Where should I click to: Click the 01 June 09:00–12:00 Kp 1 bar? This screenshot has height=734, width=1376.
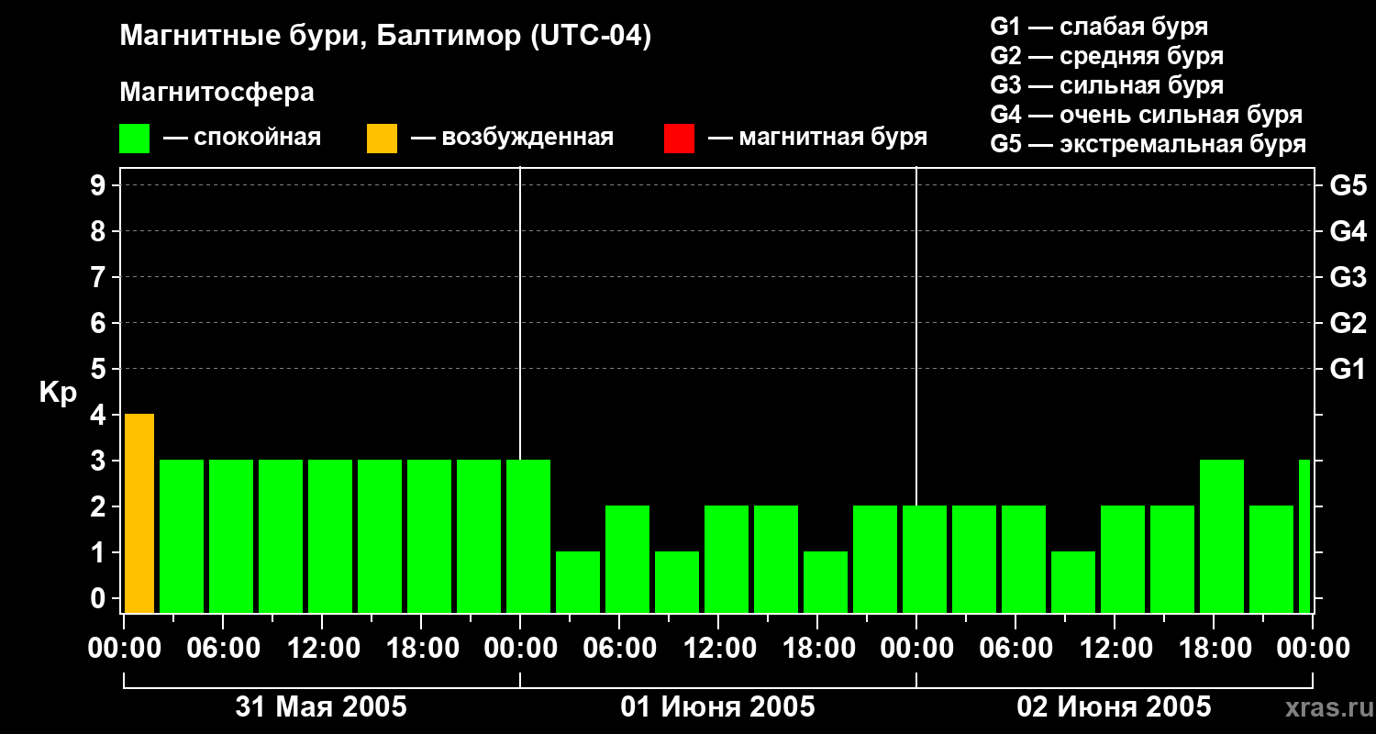click(x=677, y=582)
